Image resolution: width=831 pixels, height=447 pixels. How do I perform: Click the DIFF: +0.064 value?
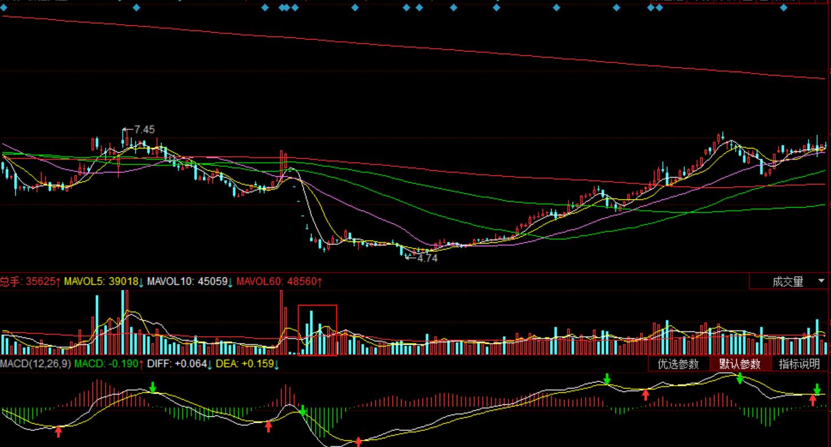181,364
